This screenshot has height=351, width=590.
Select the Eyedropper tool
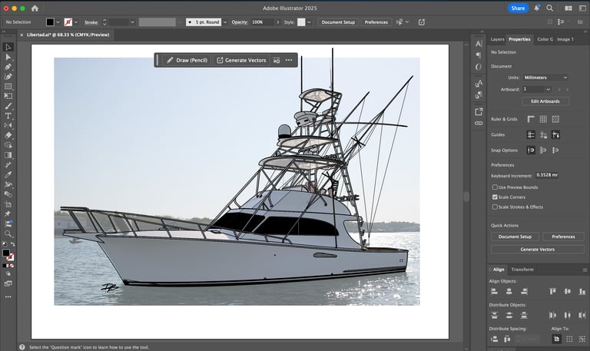point(8,174)
